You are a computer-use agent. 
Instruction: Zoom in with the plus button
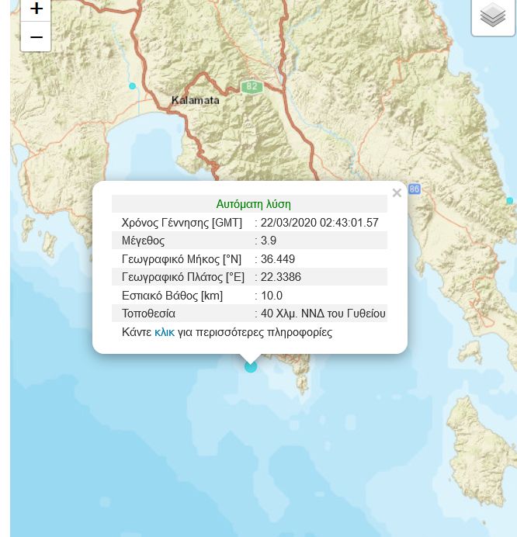[x=36, y=9]
